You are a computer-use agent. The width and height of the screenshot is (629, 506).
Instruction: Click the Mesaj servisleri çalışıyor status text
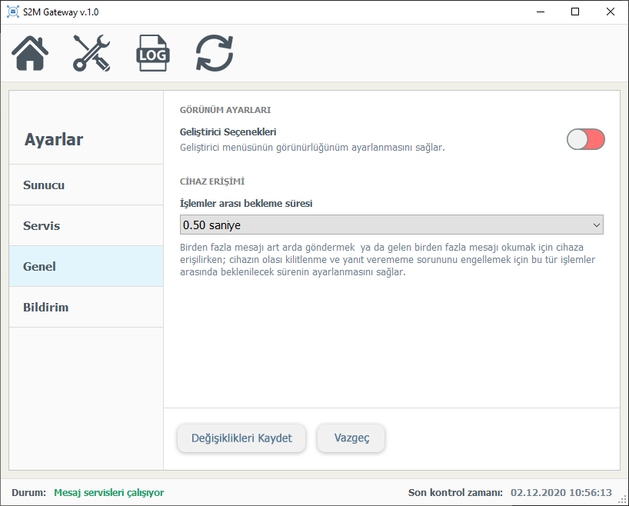108,492
